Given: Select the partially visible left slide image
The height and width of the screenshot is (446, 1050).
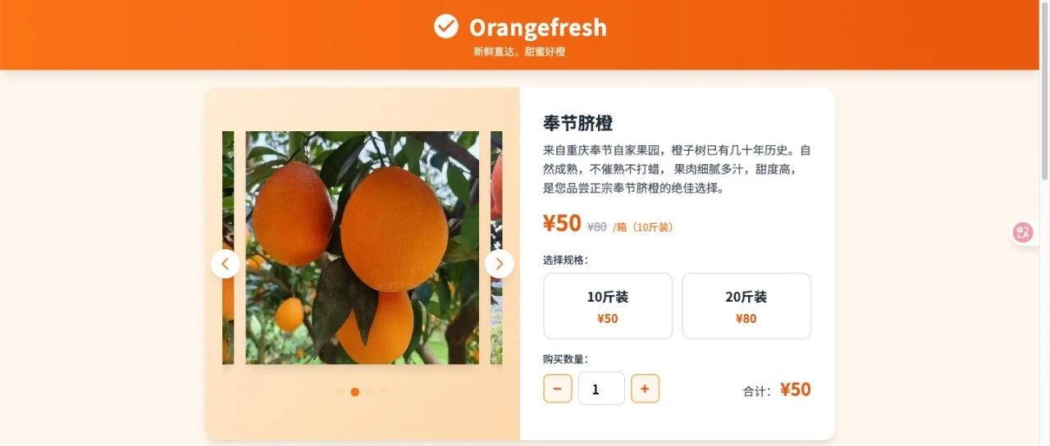Looking at the screenshot, I should 228,248.
